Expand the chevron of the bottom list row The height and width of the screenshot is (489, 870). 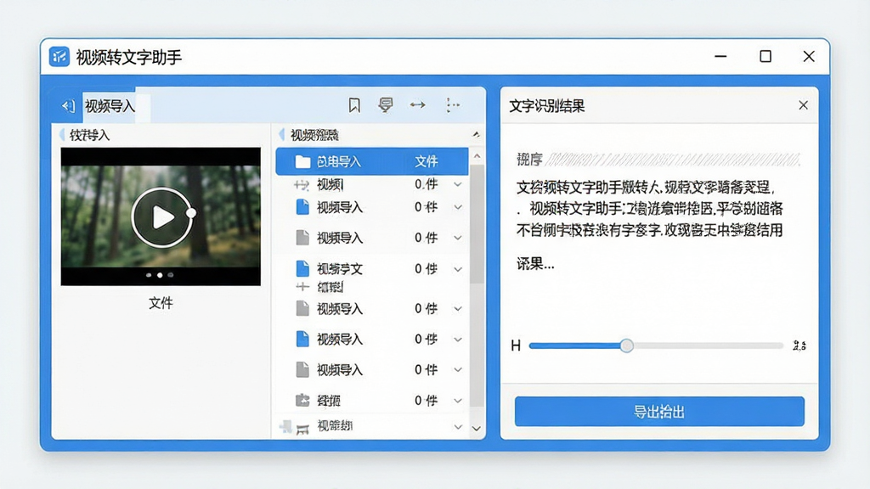tap(458, 427)
